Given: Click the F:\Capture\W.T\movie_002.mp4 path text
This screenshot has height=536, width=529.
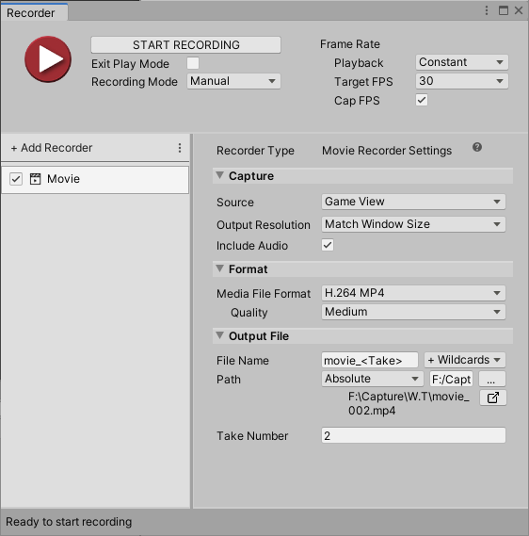Looking at the screenshot, I should (409, 403).
